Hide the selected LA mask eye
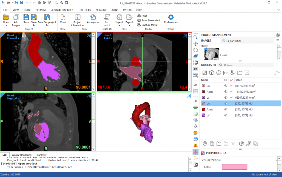Screen dimensions: 282x177 tap(226, 104)
